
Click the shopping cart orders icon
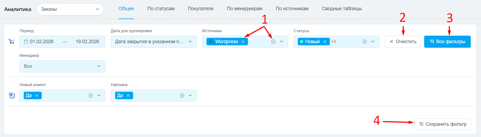tap(11, 42)
